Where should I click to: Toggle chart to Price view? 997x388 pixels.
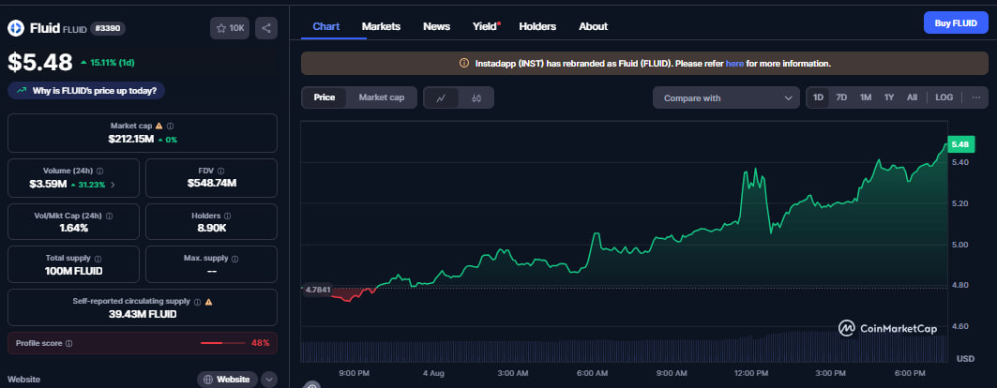[325, 97]
